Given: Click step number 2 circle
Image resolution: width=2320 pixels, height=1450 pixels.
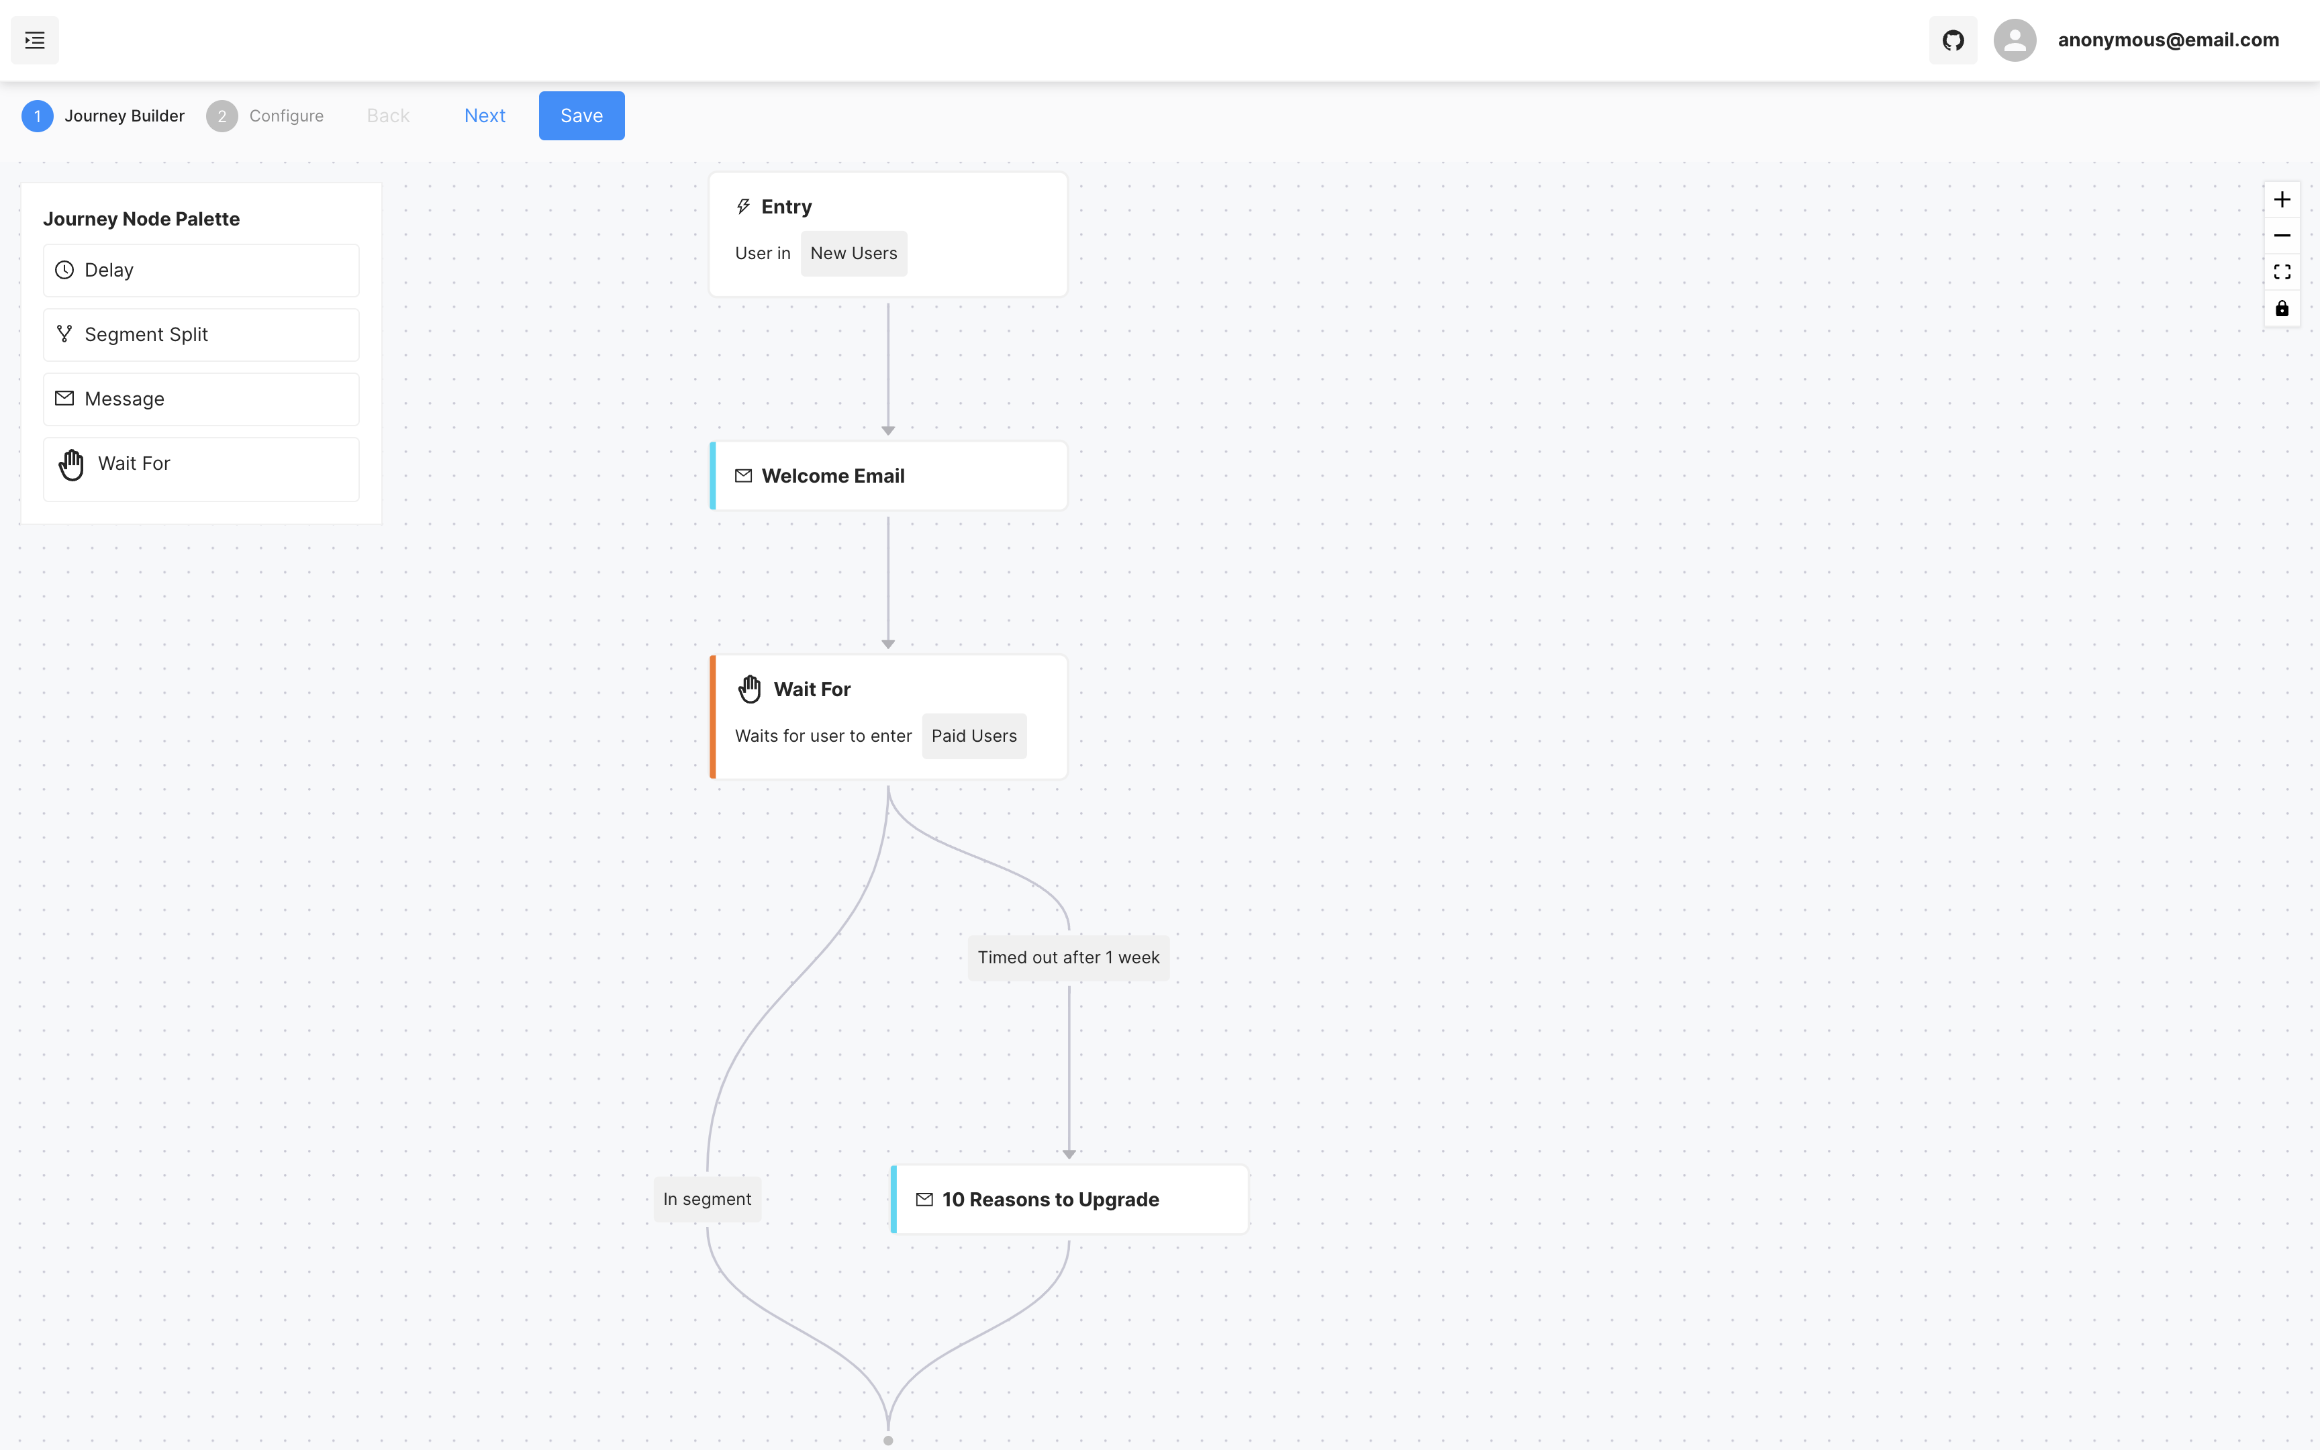Looking at the screenshot, I should click(222, 116).
